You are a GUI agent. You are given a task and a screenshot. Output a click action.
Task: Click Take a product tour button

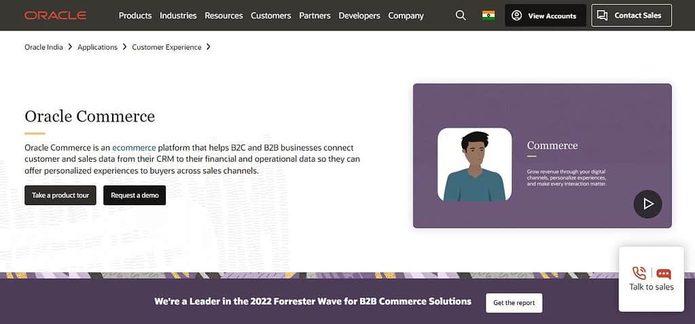point(60,195)
